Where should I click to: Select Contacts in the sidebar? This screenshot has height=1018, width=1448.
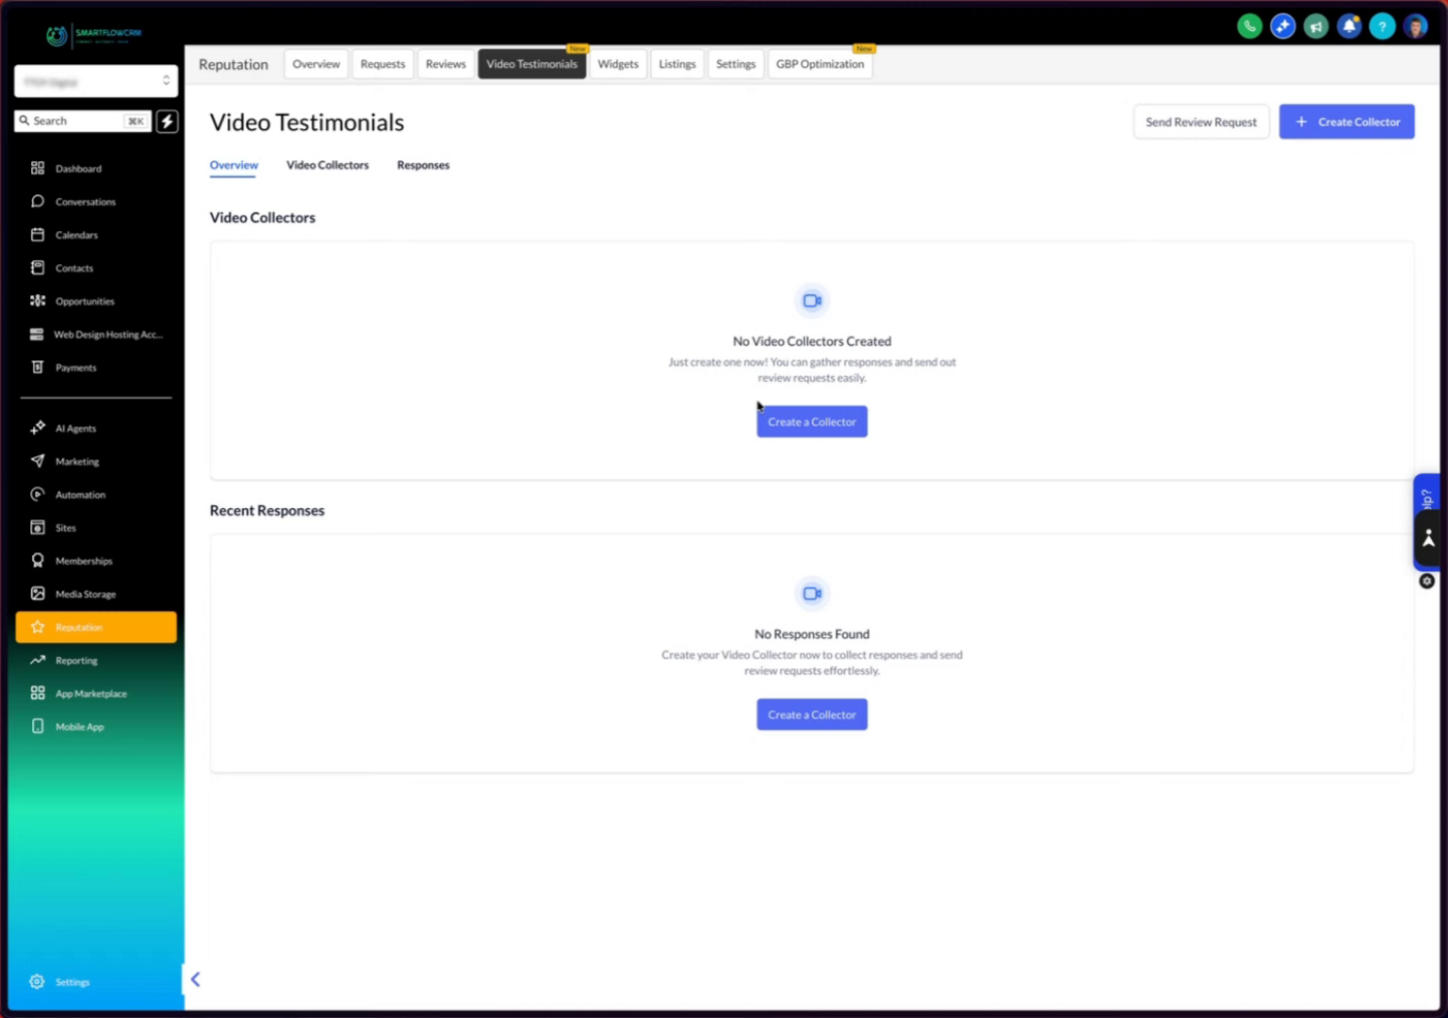click(x=95, y=268)
